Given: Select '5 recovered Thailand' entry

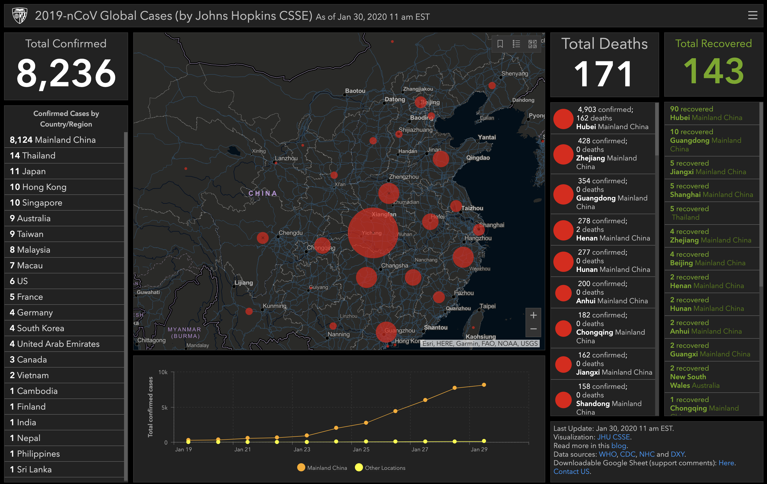Looking at the screenshot, I should (x=712, y=213).
